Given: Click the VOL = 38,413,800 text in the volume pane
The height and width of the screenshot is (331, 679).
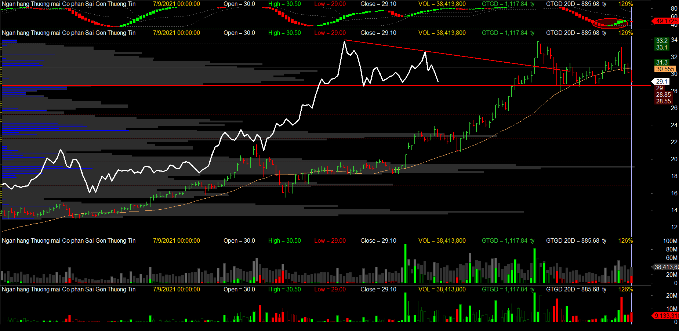Looking at the screenshot, I should coord(442,241).
